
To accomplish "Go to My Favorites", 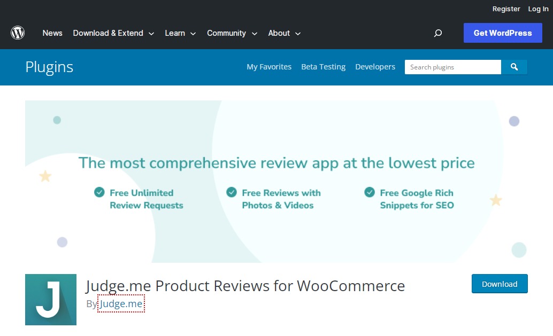I will 269,67.
